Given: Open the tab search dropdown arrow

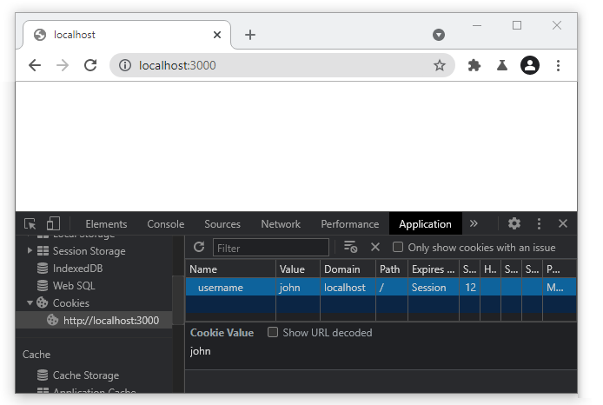Looking at the screenshot, I should (x=439, y=35).
